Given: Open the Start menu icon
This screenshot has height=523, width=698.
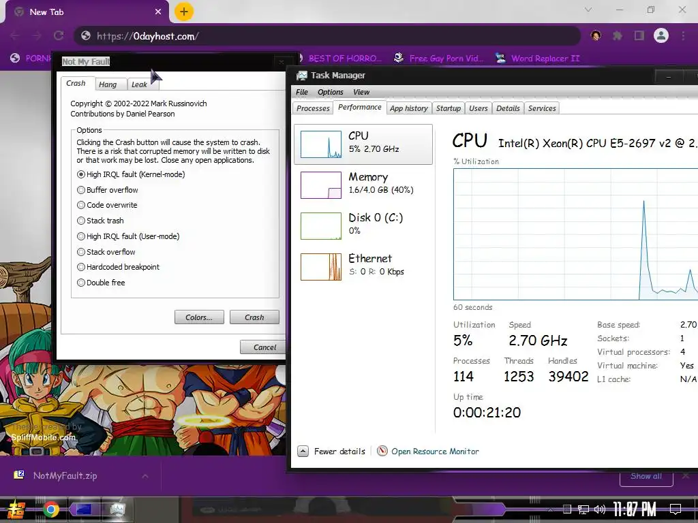Looking at the screenshot, I should (16, 509).
